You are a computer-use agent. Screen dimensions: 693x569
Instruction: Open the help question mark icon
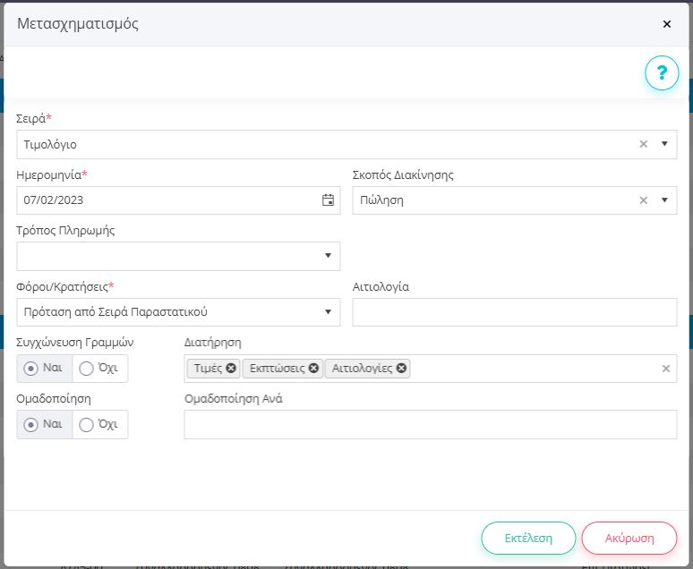coord(662,72)
